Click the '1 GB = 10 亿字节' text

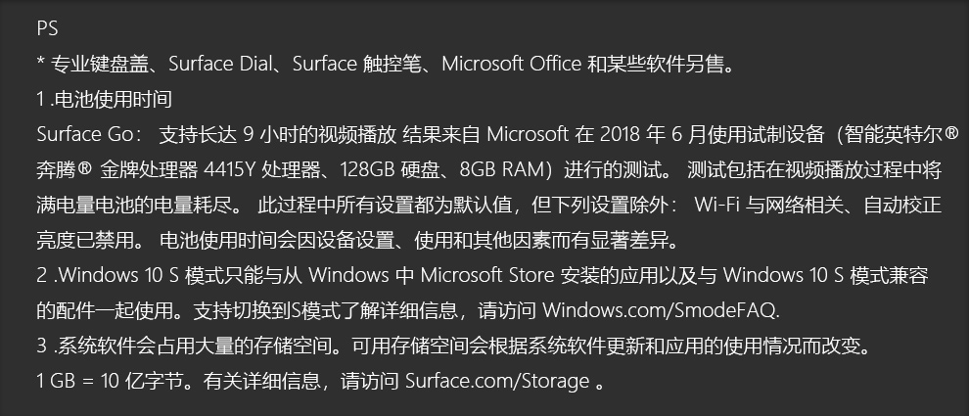point(110,381)
